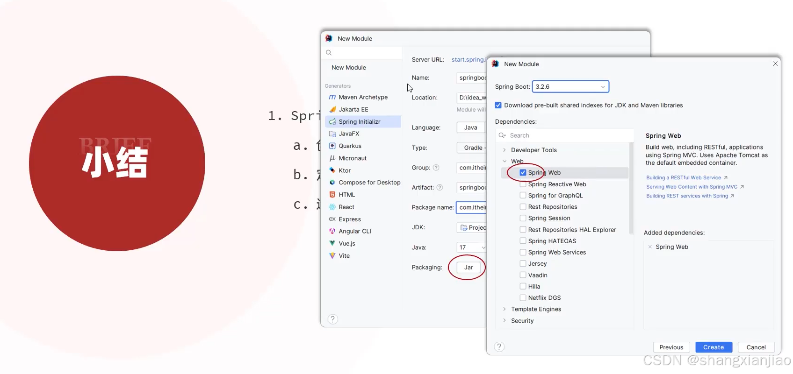Click the help question mark in back window
Viewport: 793px width, 374px height.
332,319
